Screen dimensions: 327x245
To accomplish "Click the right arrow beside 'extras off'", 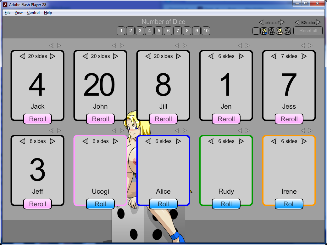I will [x=282, y=22].
